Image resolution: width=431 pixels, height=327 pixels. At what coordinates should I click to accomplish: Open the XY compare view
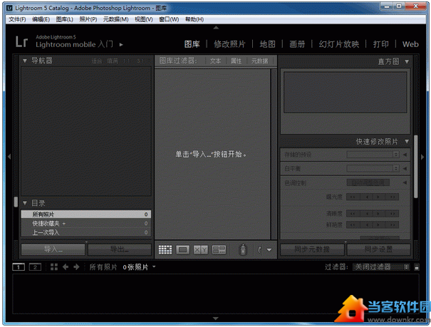point(201,249)
